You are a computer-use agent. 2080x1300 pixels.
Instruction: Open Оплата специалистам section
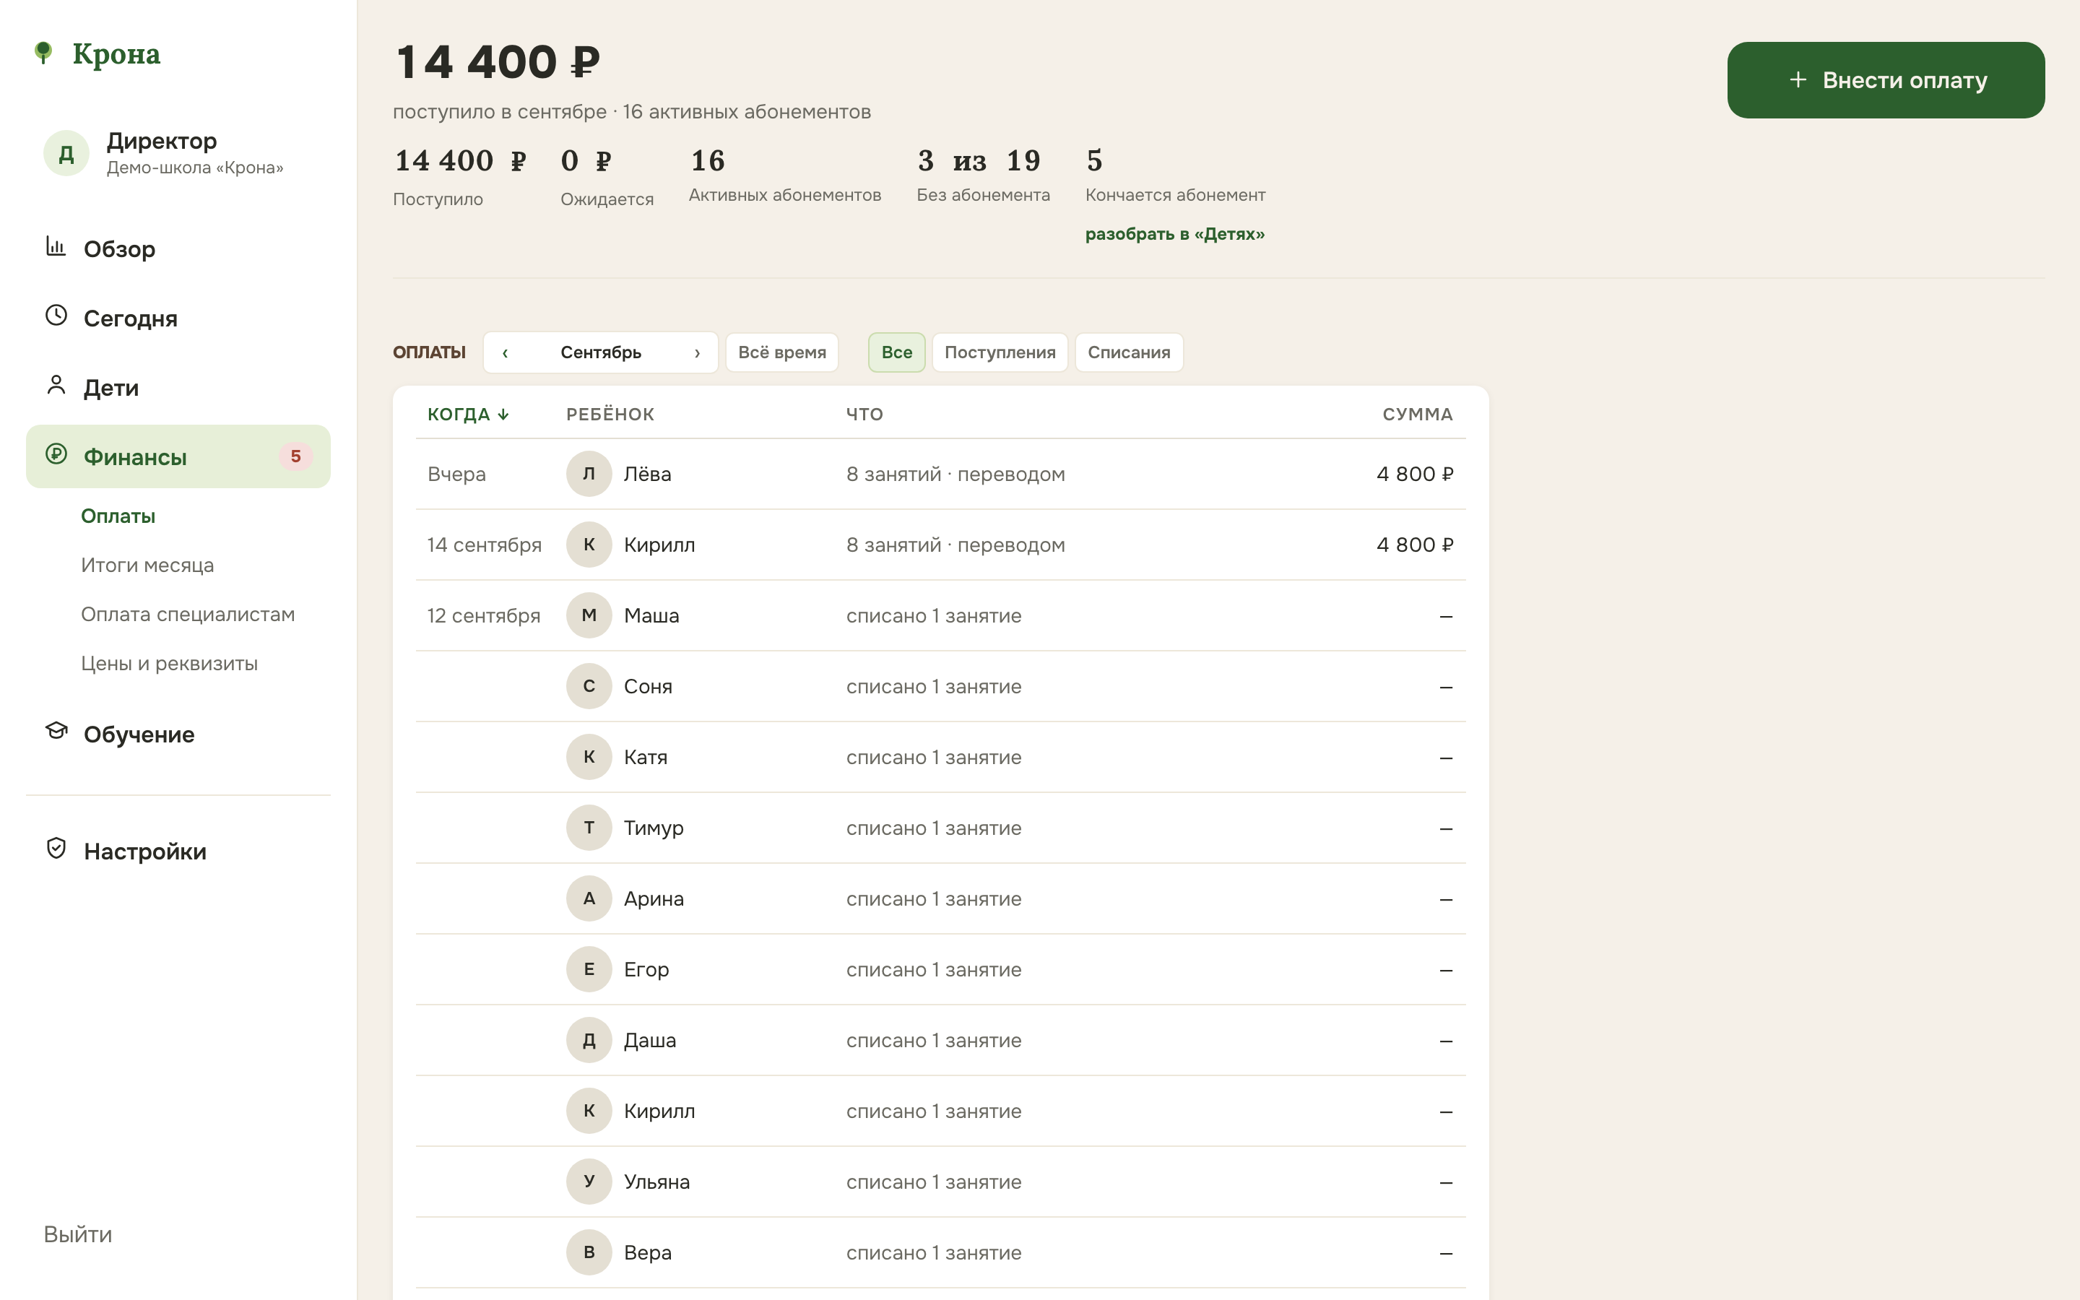click(187, 614)
